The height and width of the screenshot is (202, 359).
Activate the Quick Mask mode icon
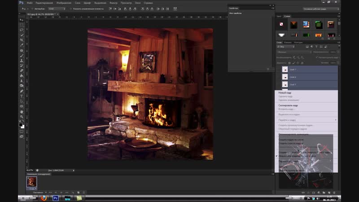coord(22,132)
